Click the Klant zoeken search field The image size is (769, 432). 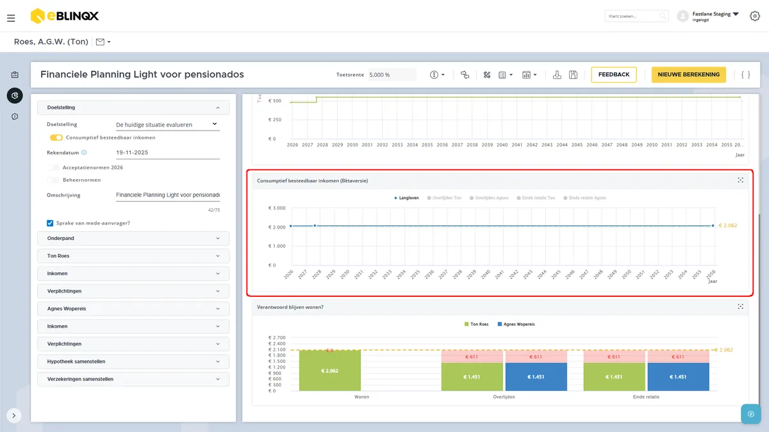636,16
